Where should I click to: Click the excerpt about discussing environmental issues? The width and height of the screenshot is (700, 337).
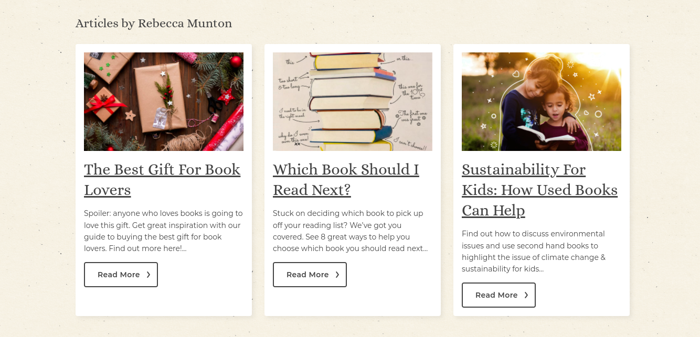pyautogui.click(x=534, y=252)
